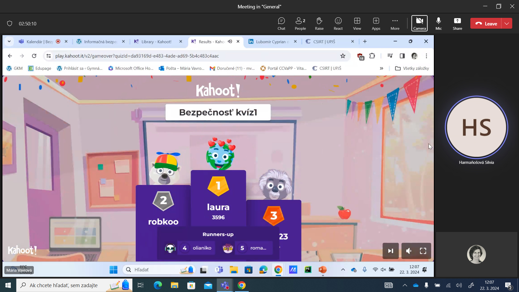Open Microsoft Edge from the taskbar
519x292 pixels.
tap(158, 285)
